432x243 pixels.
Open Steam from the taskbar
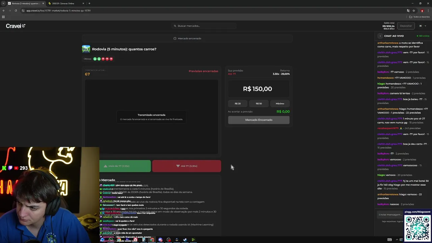pos(185,240)
